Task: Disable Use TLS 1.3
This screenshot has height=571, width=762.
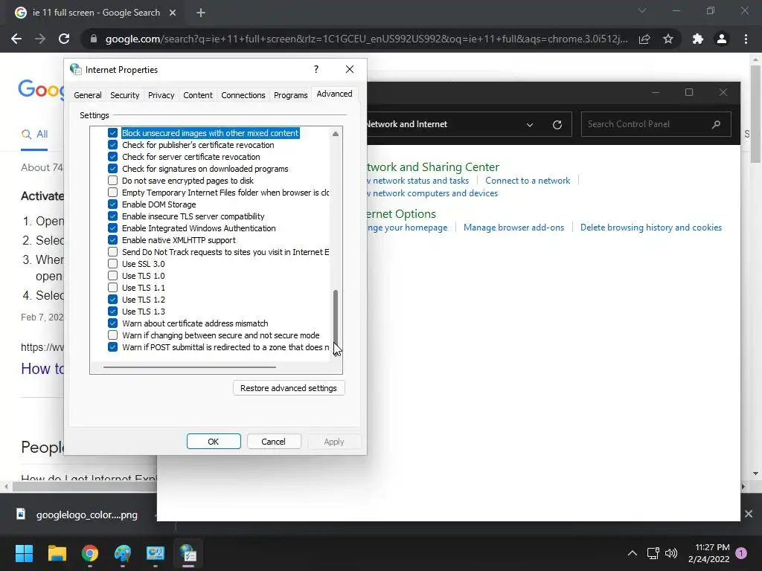Action: 113,312
